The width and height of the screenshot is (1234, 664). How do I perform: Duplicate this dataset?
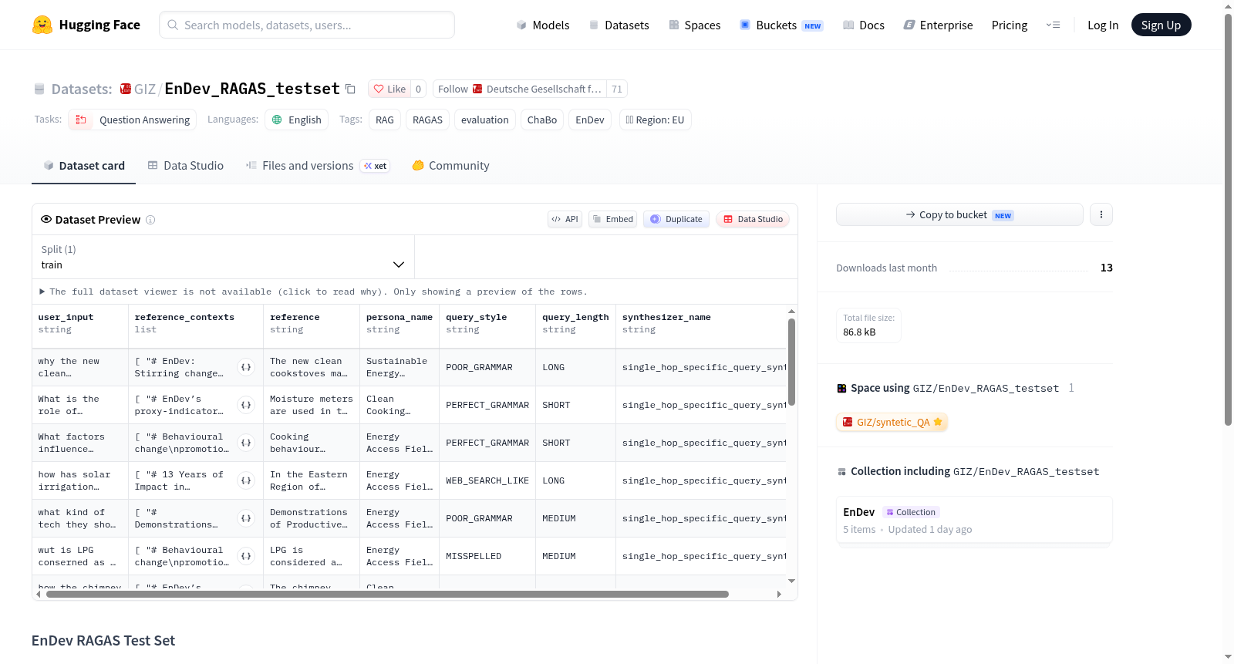676,219
